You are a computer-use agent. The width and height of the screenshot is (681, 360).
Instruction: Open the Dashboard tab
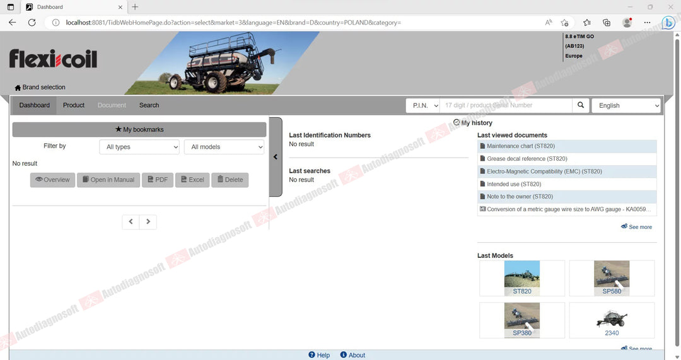(x=34, y=105)
